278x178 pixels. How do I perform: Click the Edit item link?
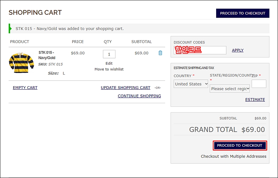(x=109, y=63)
